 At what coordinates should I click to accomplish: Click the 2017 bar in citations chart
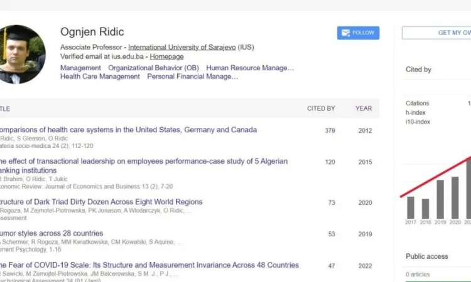pyautogui.click(x=411, y=207)
